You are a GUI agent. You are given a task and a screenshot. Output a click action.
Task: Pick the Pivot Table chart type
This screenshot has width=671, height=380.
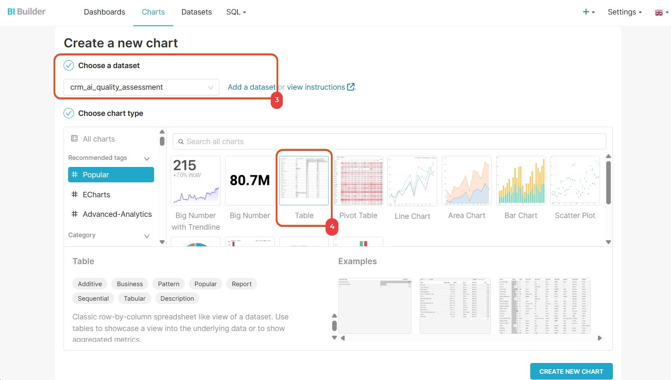(x=358, y=181)
